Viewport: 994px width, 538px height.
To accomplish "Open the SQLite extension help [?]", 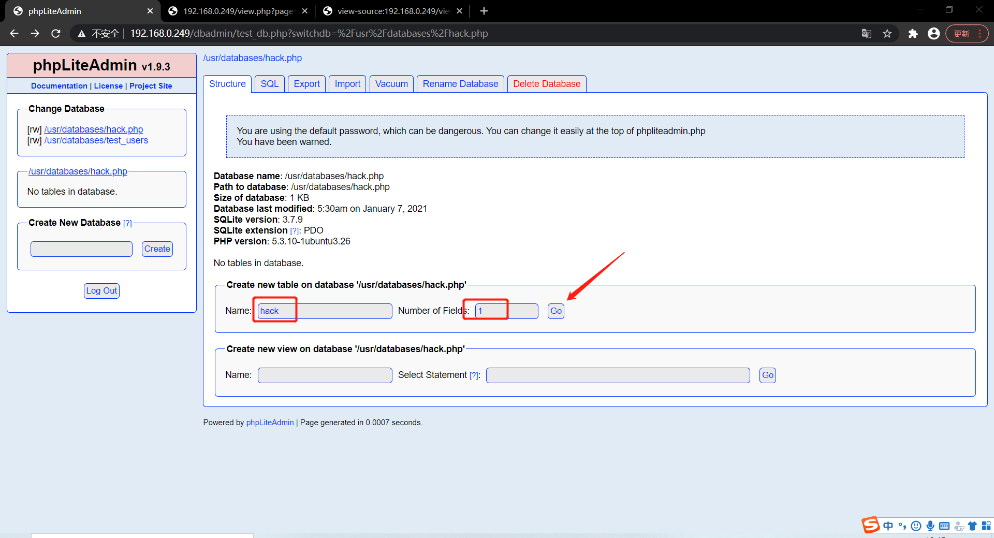I will click(295, 231).
